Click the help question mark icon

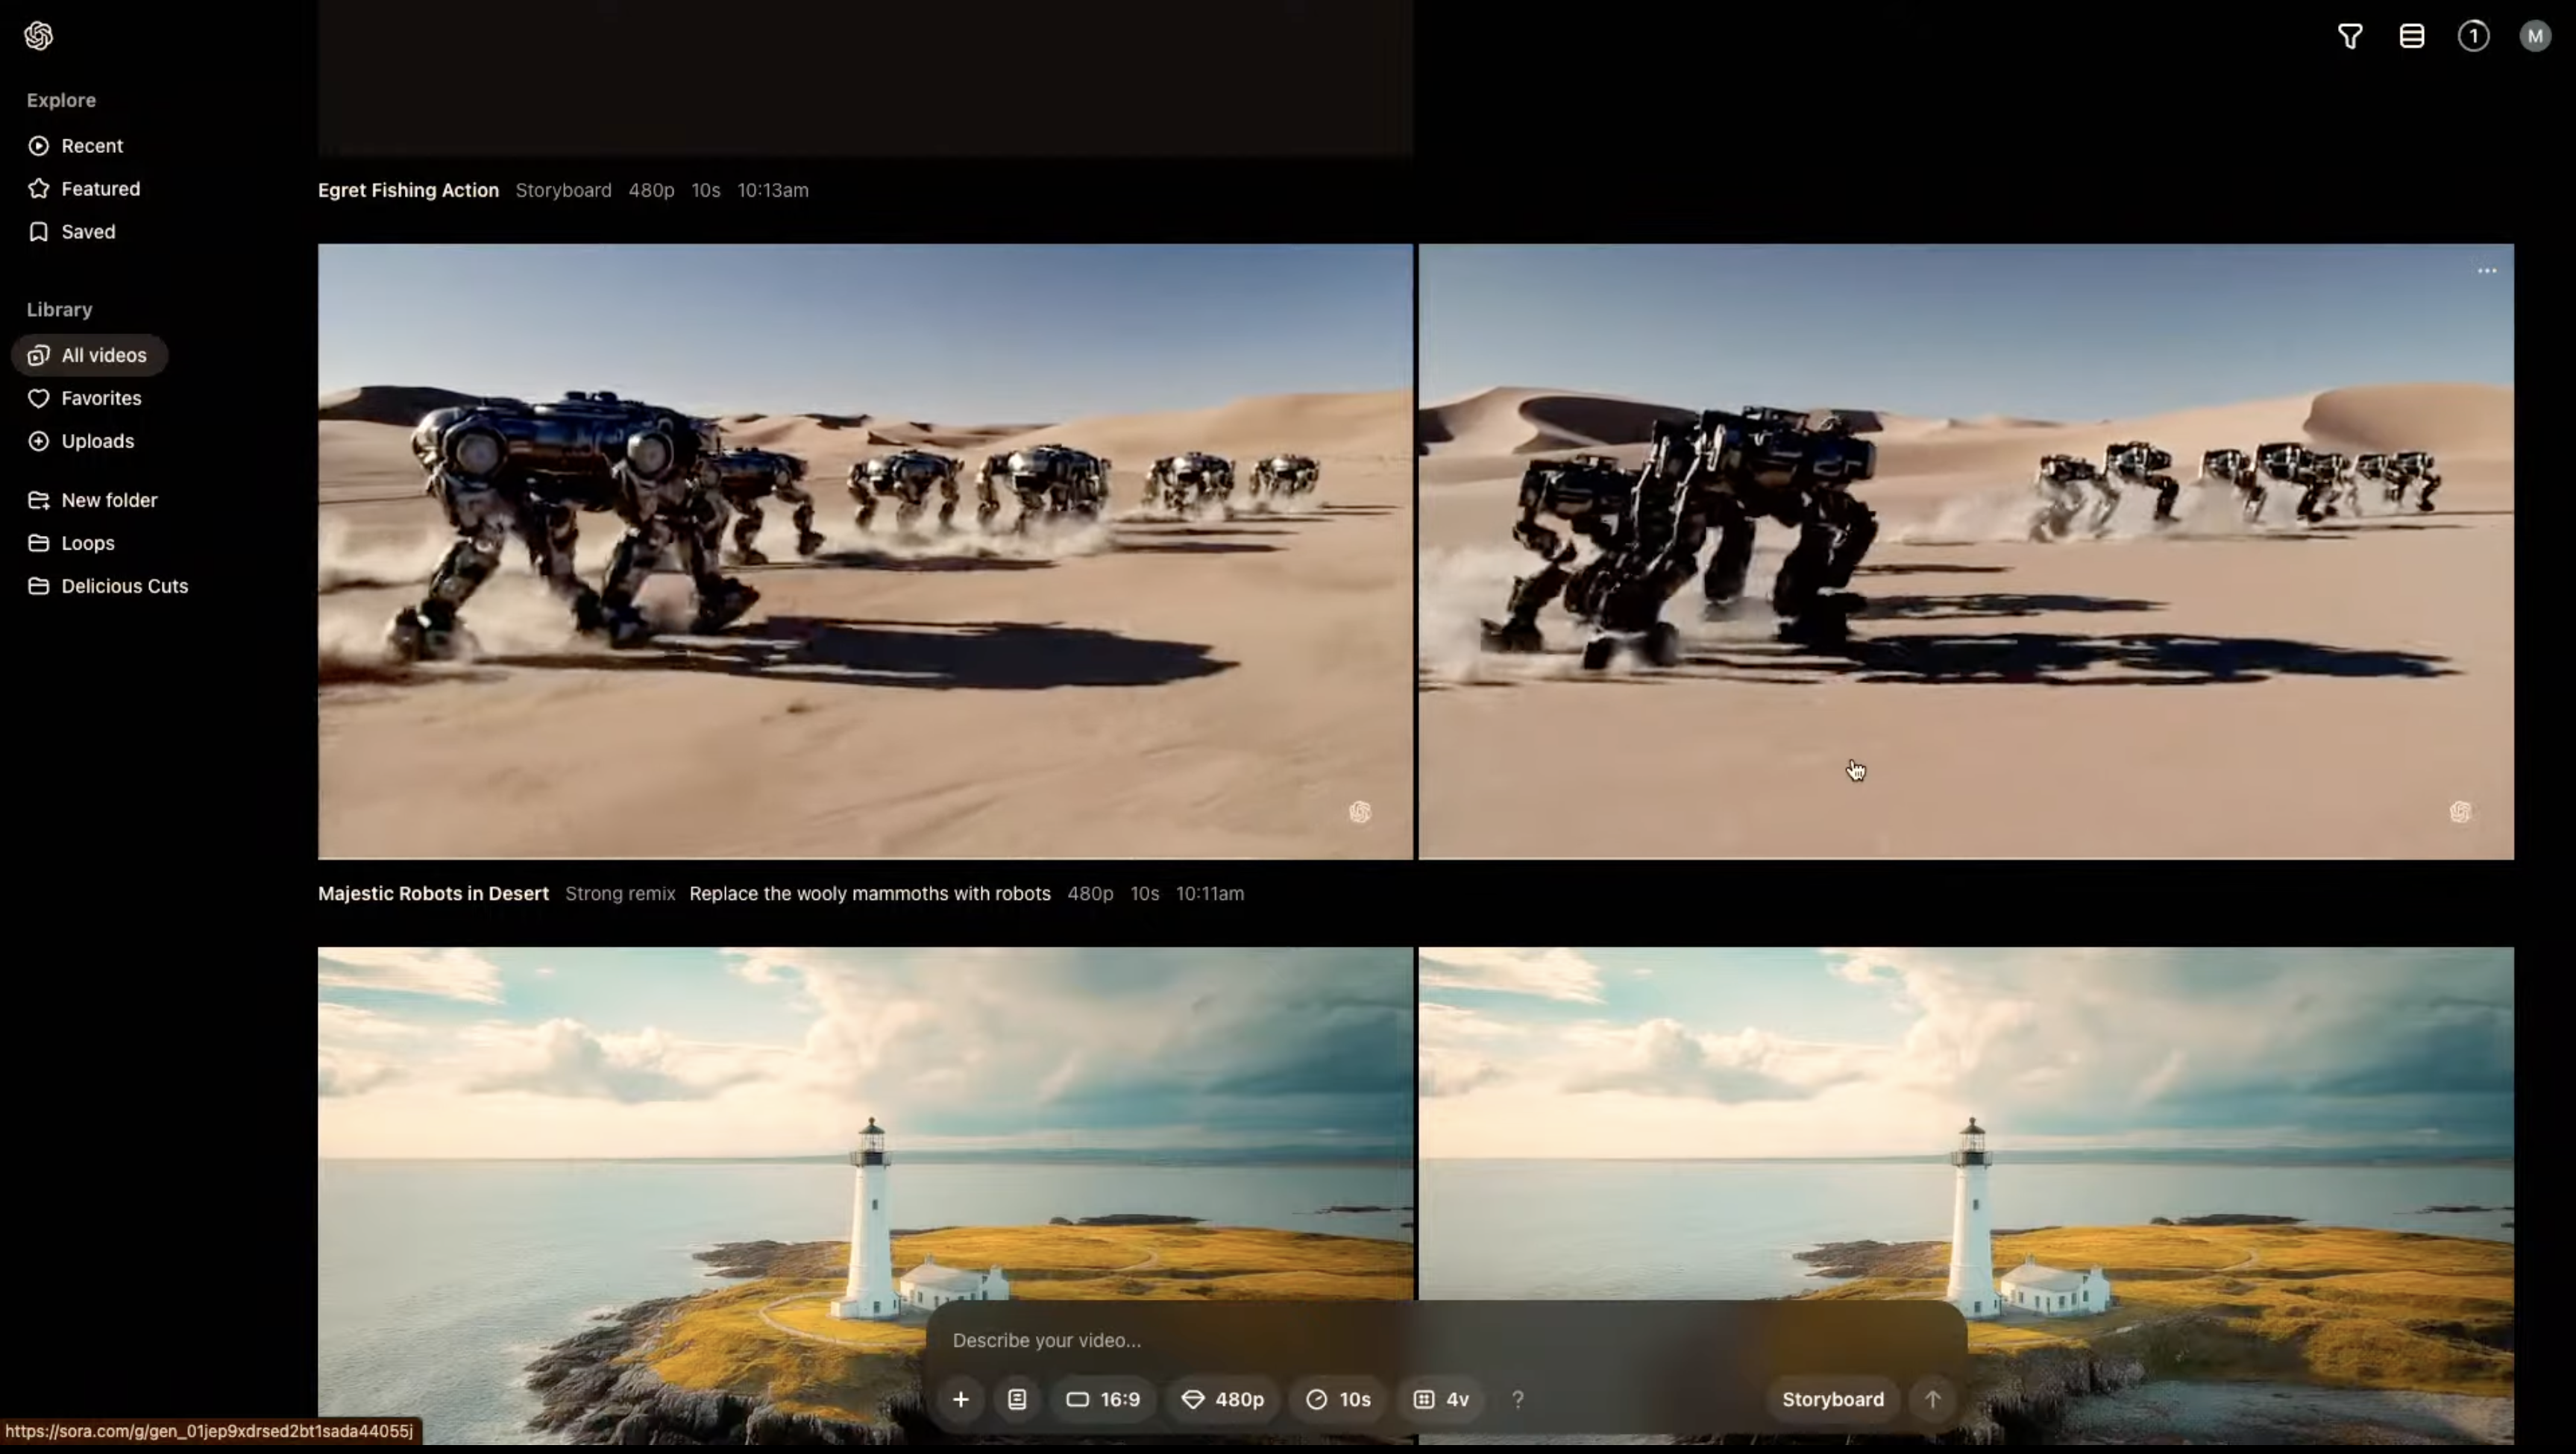click(1517, 1399)
